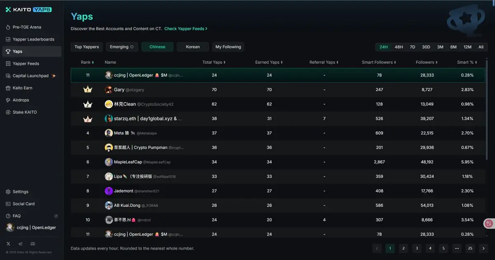Image resolution: width=495 pixels, height=260 pixels.
Task: Click the pagination ellipsis button
Action: tap(457, 248)
